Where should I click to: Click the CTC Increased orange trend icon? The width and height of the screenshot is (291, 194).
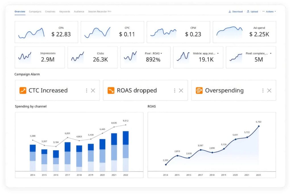pyautogui.click(x=23, y=90)
